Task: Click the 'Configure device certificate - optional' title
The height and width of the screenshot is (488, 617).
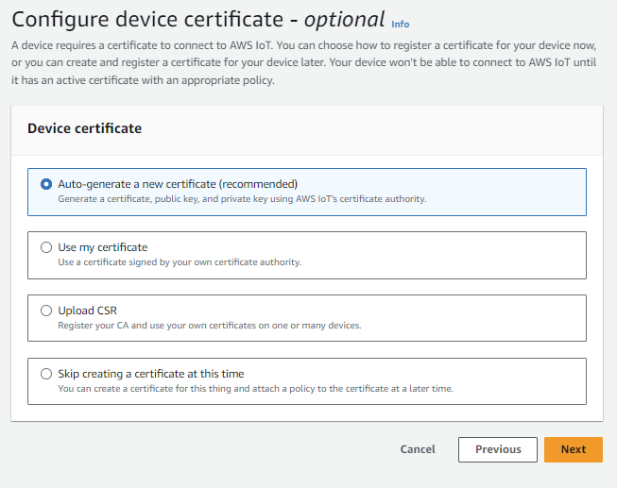Action: [198, 20]
